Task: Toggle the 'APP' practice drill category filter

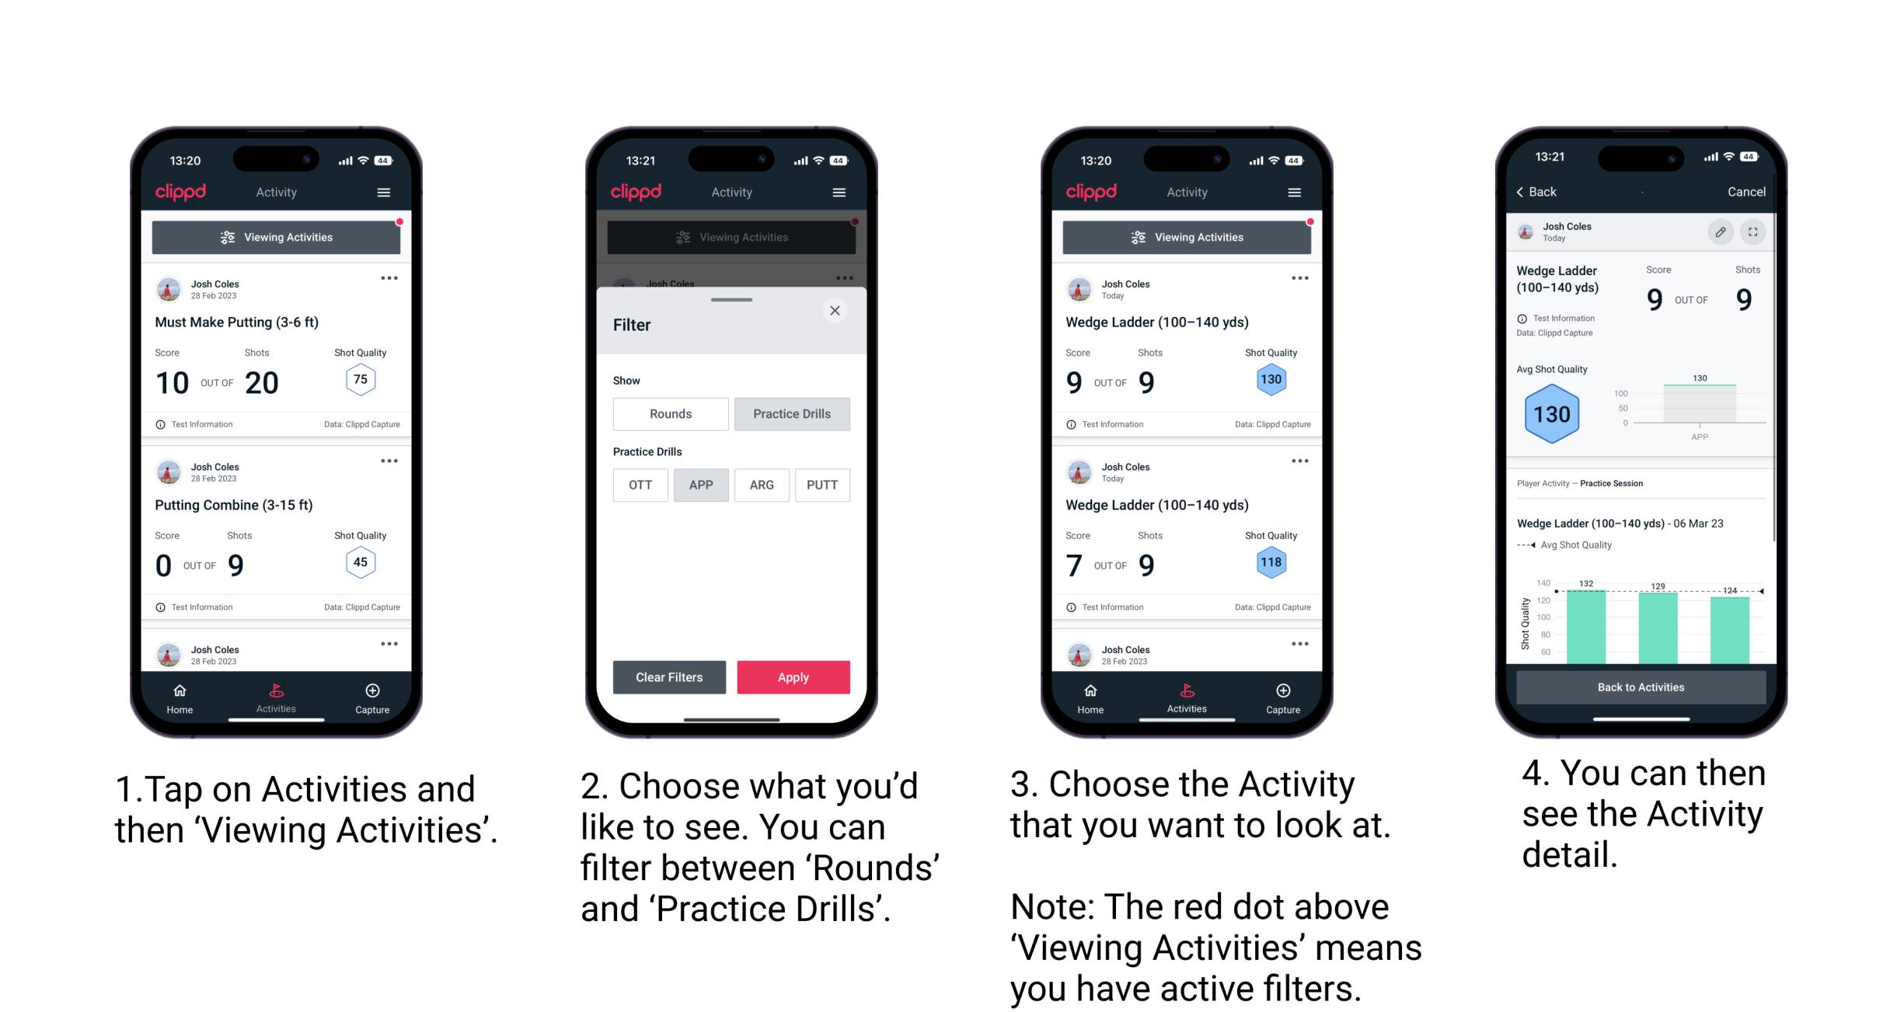Action: tap(699, 485)
